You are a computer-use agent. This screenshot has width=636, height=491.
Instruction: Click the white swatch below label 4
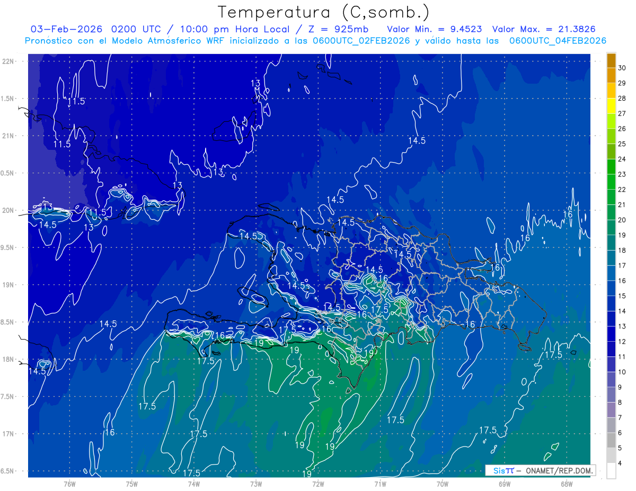tap(611, 471)
